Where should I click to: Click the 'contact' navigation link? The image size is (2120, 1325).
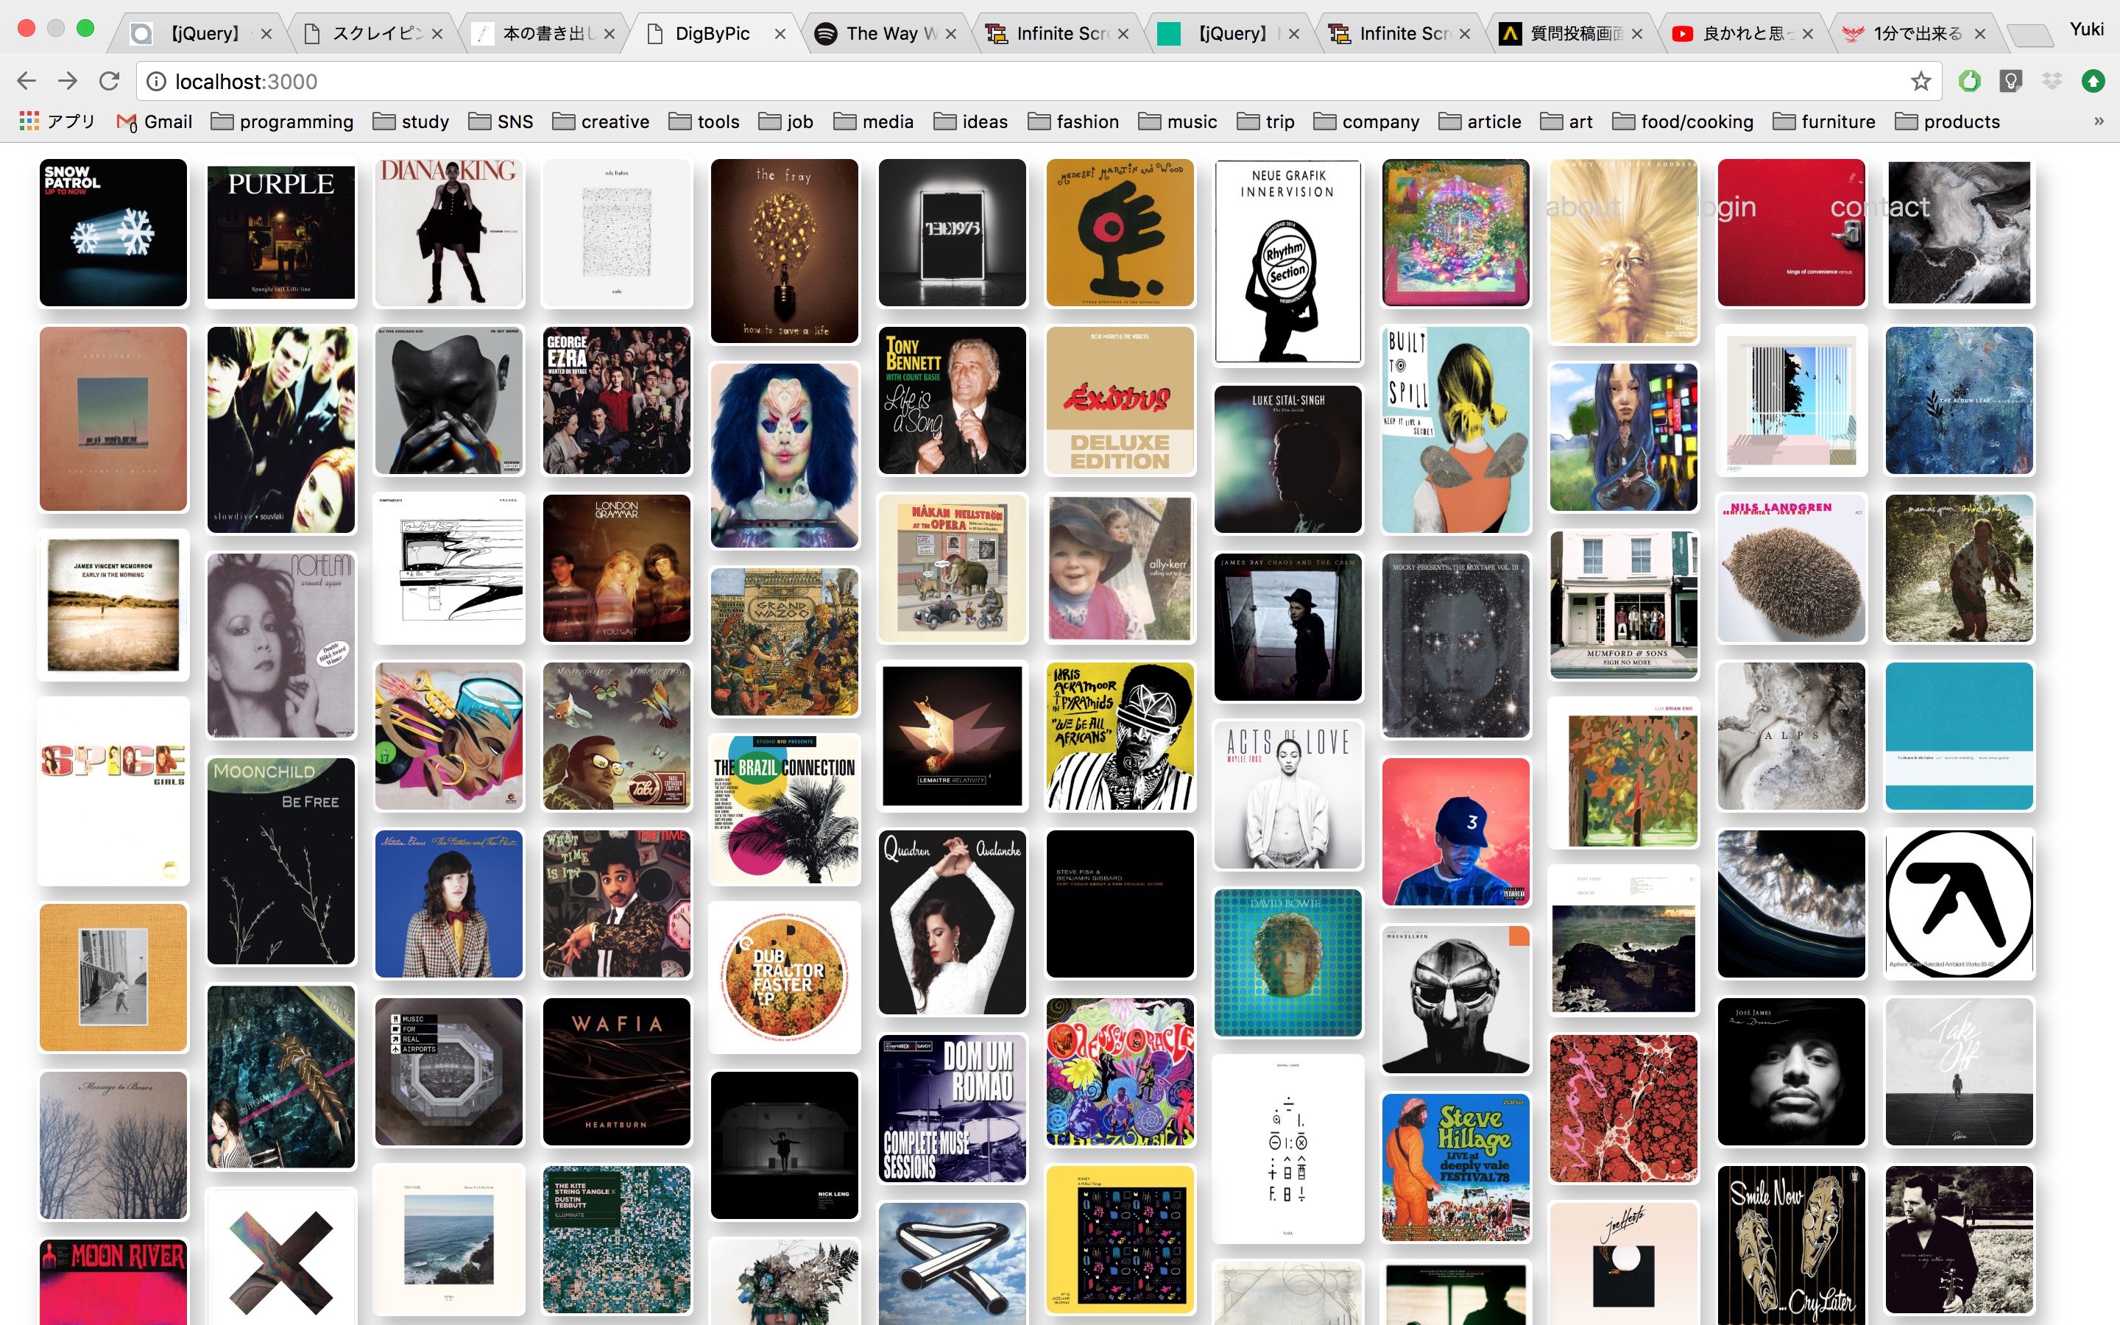coord(1879,207)
